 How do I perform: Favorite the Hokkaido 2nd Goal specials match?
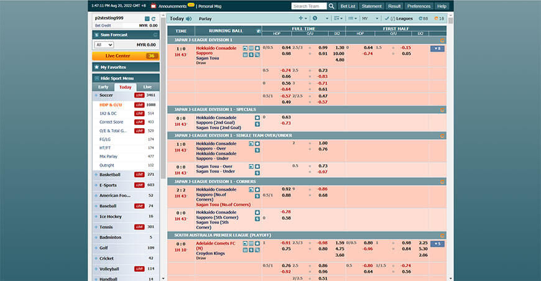(x=257, y=117)
